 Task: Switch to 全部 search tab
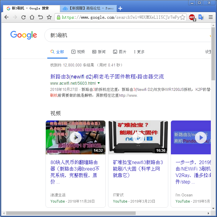coord(57,52)
